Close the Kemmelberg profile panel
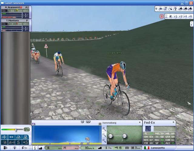This screenshot has height=151, width=194. [140, 123]
